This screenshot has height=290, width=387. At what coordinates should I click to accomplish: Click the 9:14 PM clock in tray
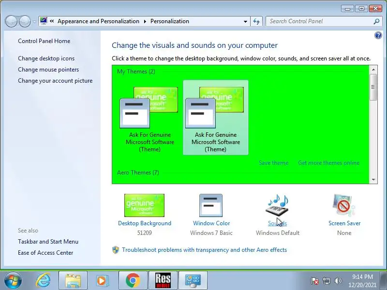[362, 276]
